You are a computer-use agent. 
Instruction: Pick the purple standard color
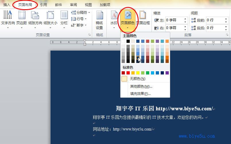coord(167,73)
